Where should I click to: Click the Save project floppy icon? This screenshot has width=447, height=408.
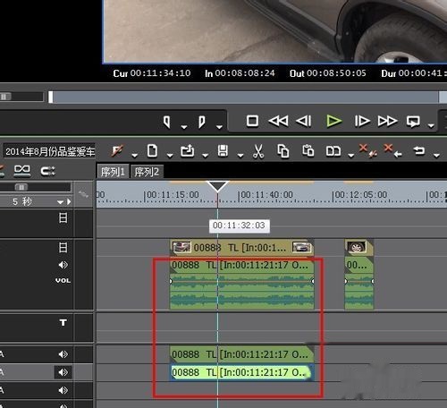[223, 151]
